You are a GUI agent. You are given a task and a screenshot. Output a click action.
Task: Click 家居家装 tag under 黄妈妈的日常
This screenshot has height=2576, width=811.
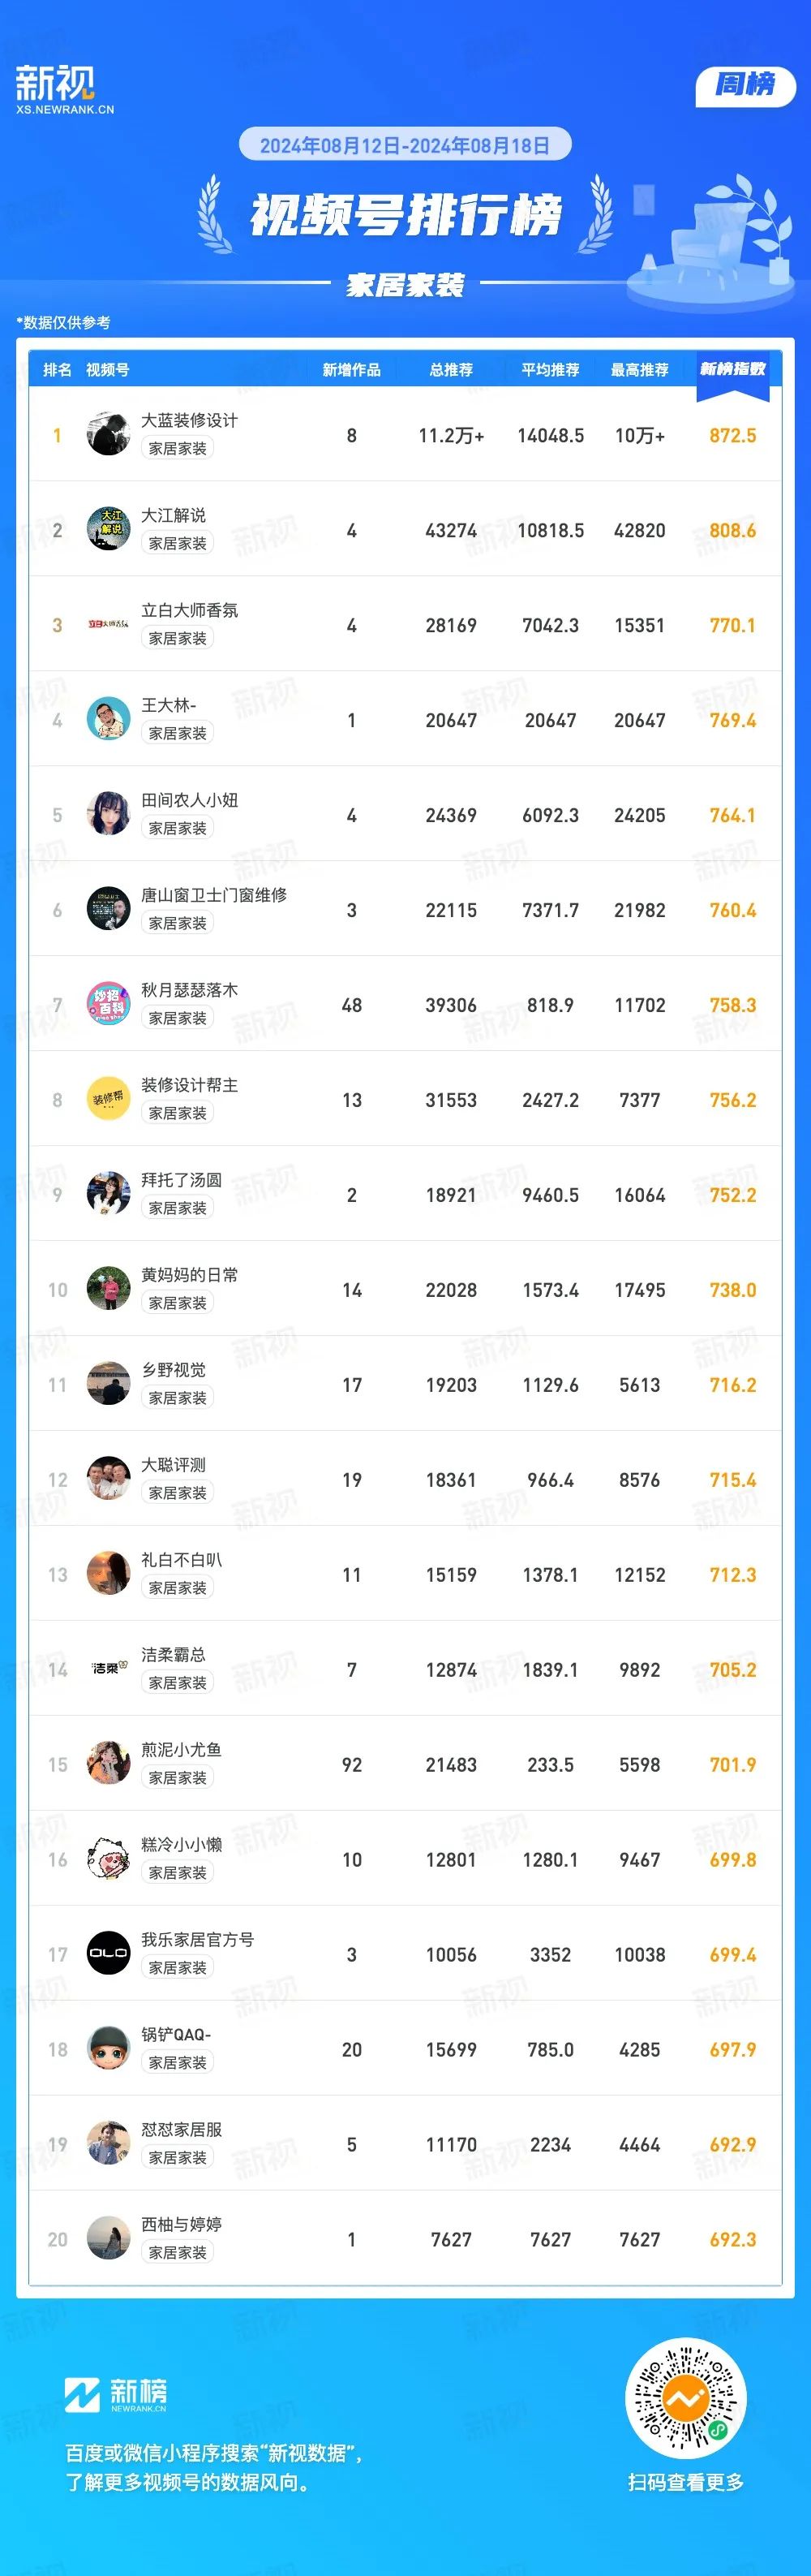[x=178, y=1303]
